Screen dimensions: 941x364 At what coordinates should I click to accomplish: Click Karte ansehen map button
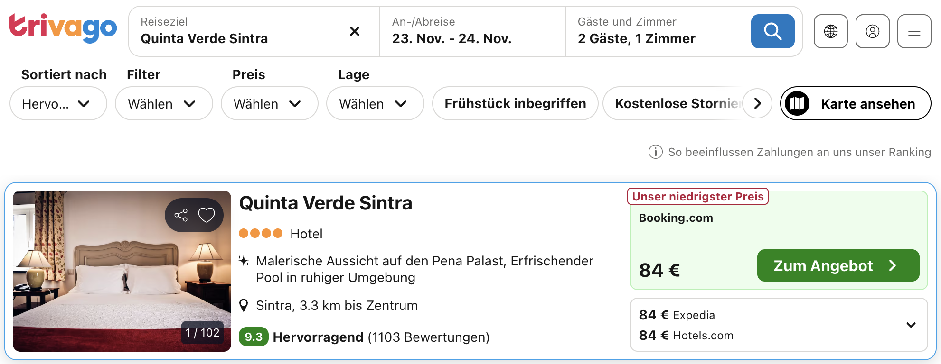tap(855, 103)
